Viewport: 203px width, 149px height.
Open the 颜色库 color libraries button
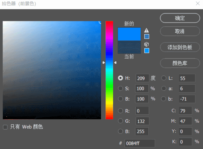coord(180,63)
